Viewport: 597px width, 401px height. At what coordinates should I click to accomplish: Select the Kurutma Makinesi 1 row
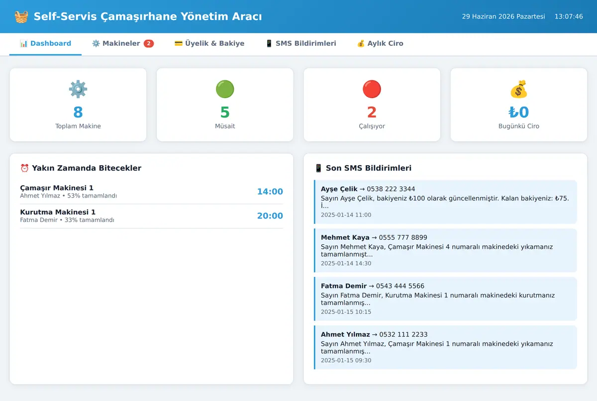(152, 216)
